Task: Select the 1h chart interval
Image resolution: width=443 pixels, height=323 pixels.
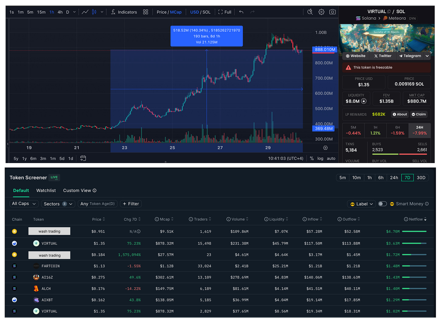Action: 52,12
